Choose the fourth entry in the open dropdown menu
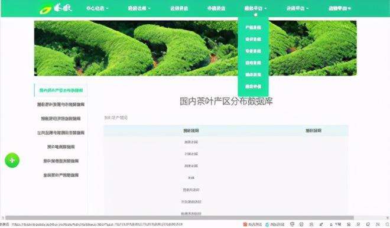This screenshot has height=228, width=390. click(x=253, y=63)
